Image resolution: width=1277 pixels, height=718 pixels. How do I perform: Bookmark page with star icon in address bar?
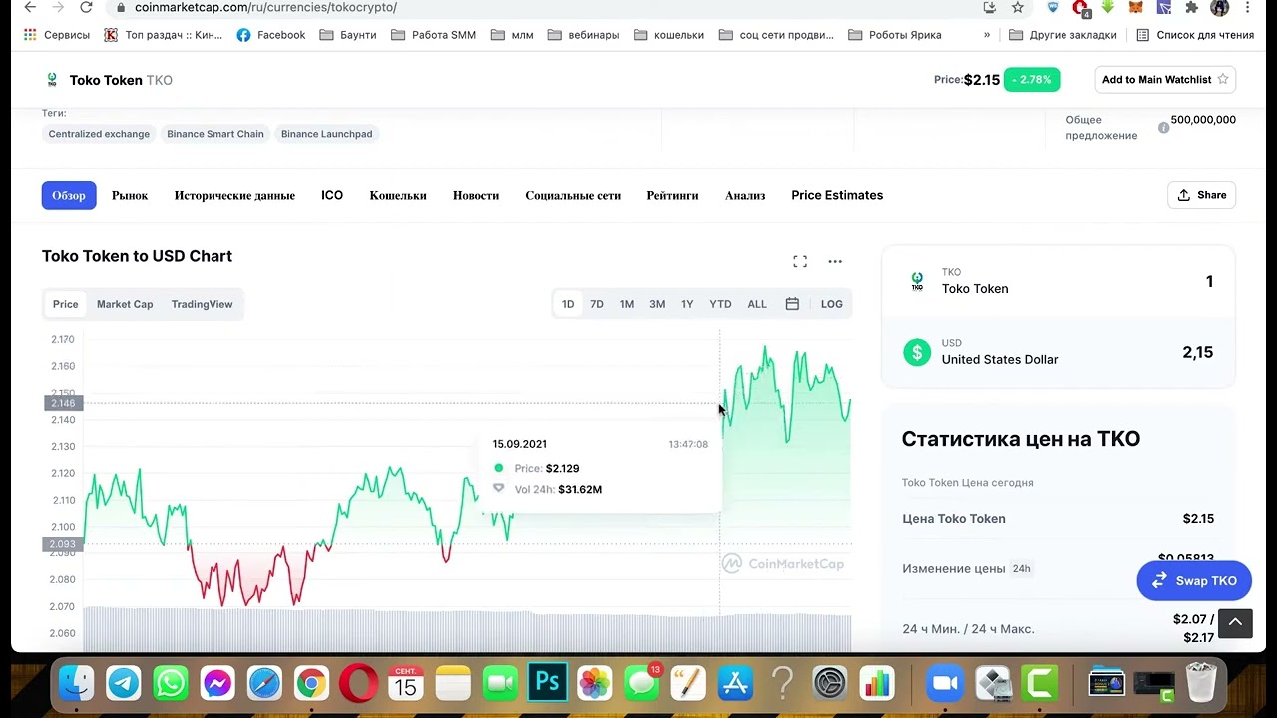[x=1017, y=7]
